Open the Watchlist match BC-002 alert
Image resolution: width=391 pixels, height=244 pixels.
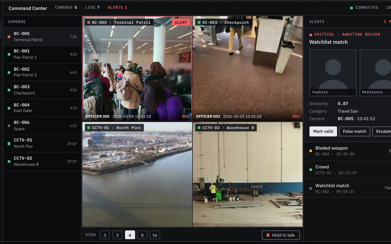(x=348, y=188)
